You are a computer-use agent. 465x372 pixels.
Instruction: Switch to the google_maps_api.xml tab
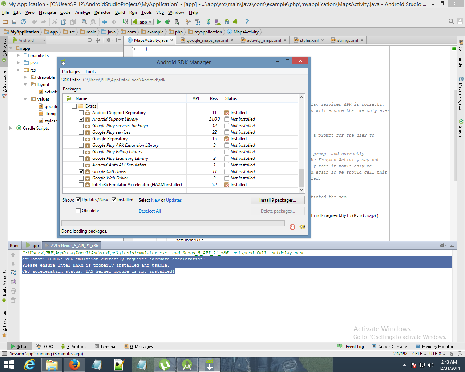click(x=207, y=40)
